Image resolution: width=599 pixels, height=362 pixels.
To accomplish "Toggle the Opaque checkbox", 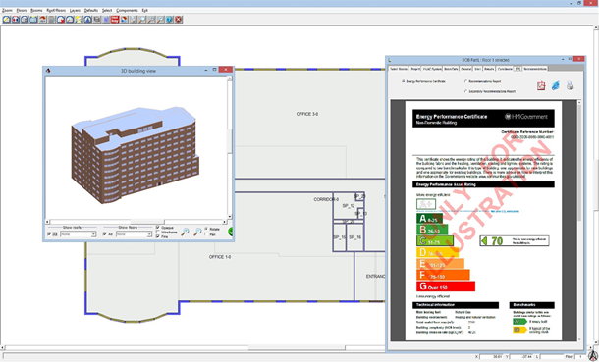I will point(158,228).
